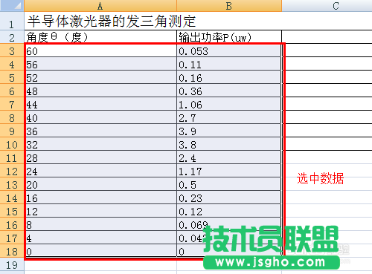Click the Select All corner triangle
This screenshot has height=274, width=372.
[x=12, y=5]
